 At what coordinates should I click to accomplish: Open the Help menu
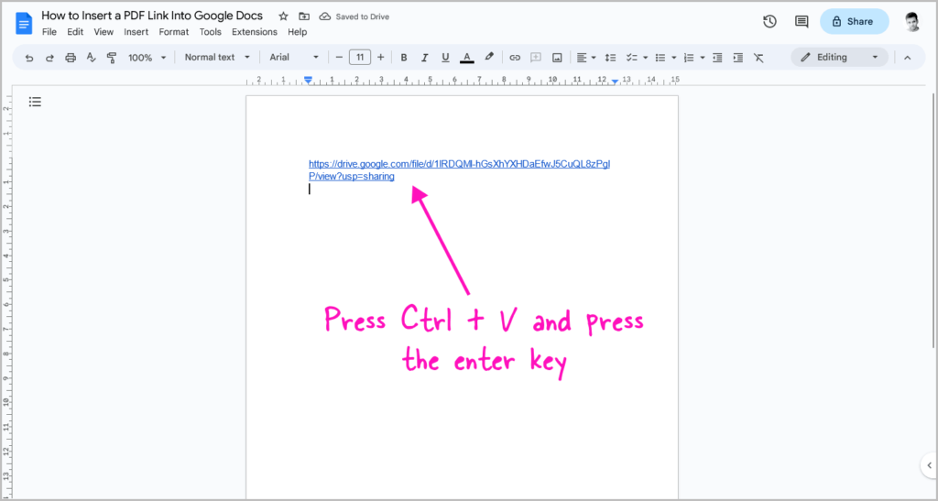tap(298, 32)
